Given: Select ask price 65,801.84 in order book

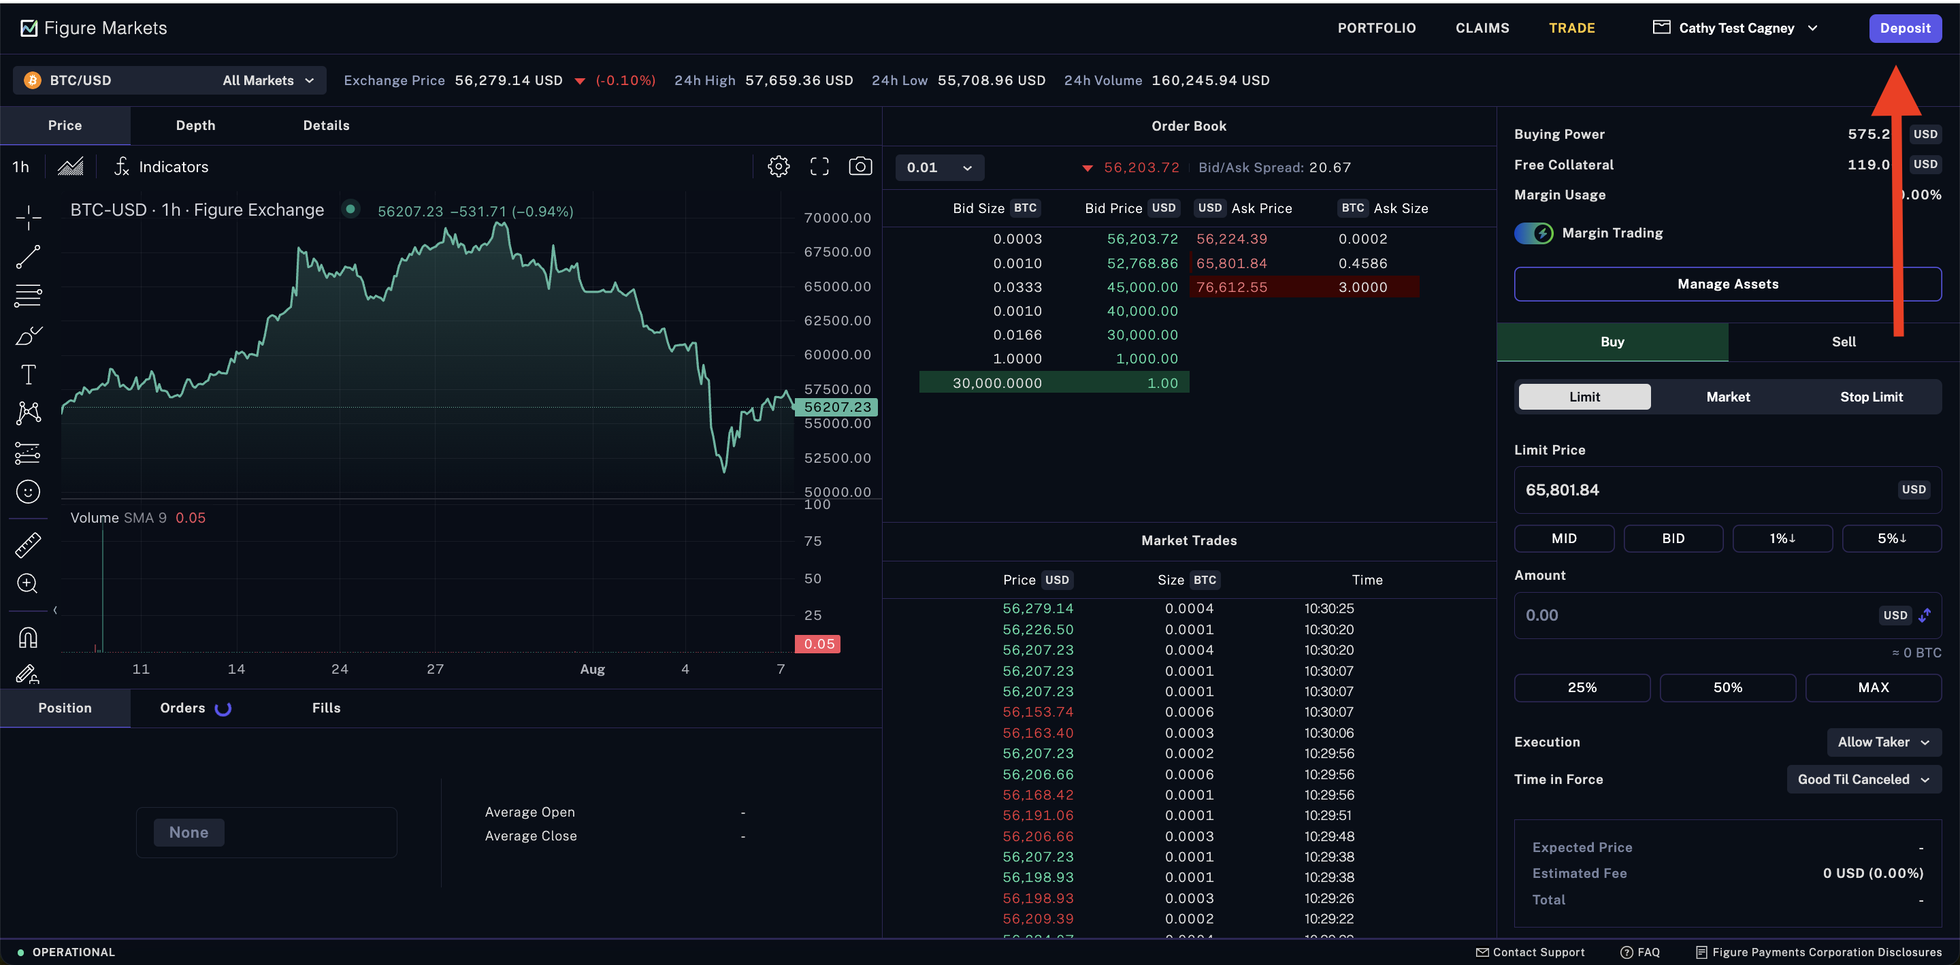Looking at the screenshot, I should pyautogui.click(x=1231, y=263).
